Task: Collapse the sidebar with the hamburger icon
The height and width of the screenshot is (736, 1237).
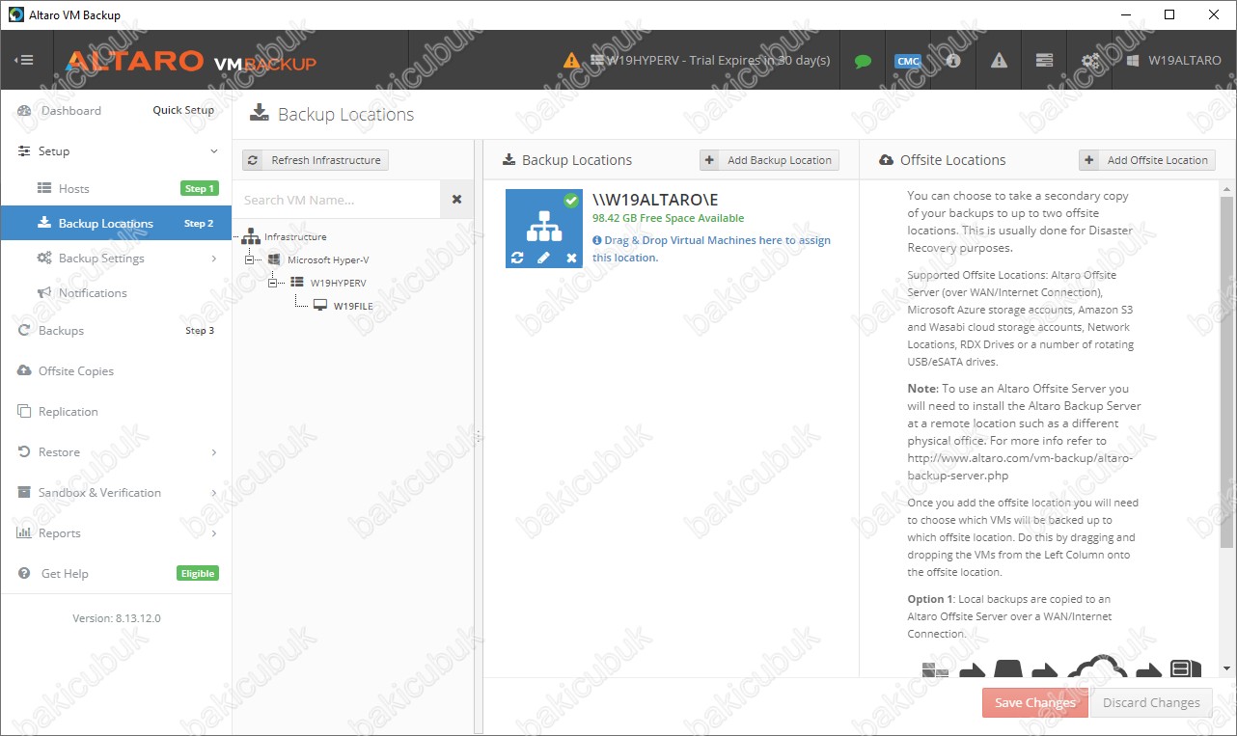Action: point(24,60)
